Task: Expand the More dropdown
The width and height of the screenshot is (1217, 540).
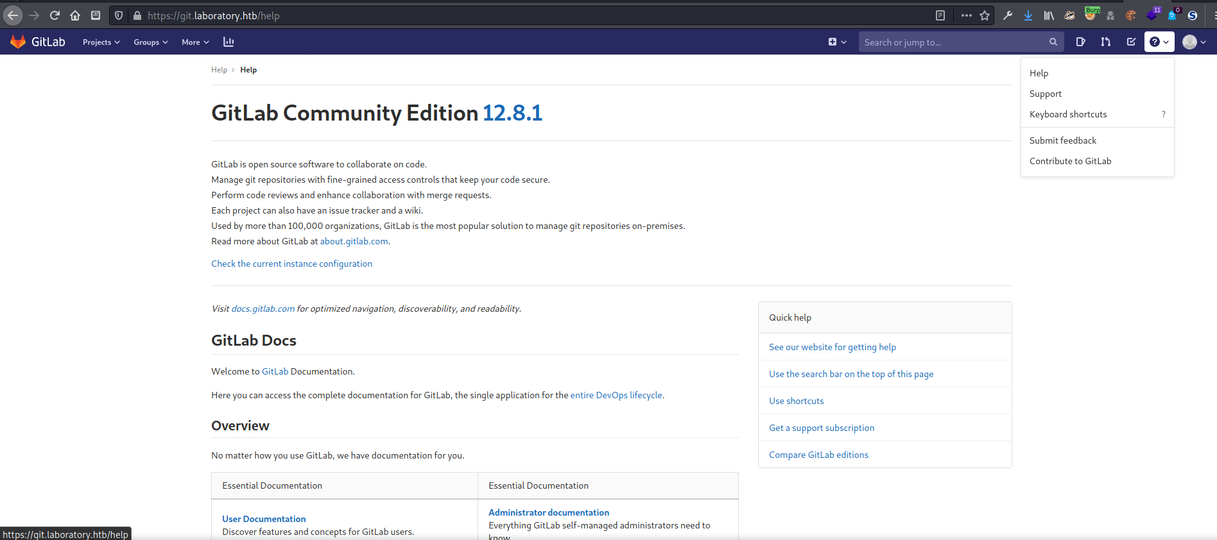Action: coord(195,42)
